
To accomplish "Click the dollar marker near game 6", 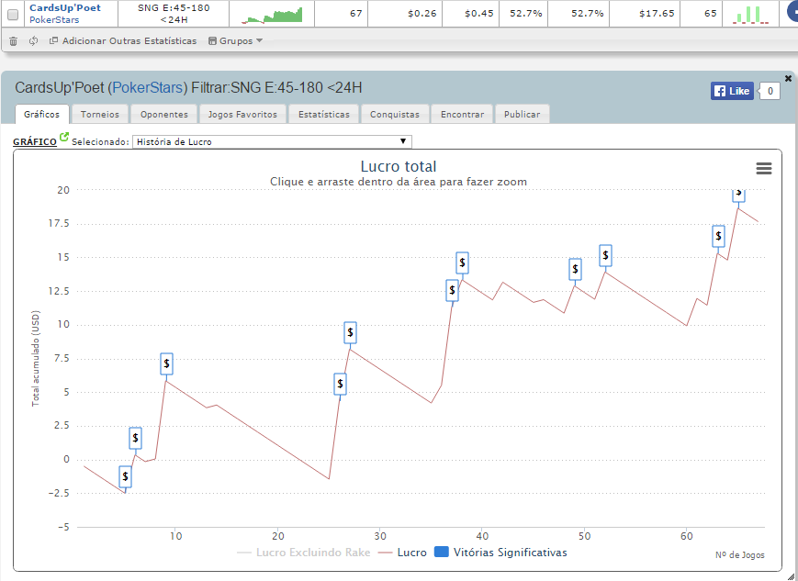I will pyautogui.click(x=135, y=438).
